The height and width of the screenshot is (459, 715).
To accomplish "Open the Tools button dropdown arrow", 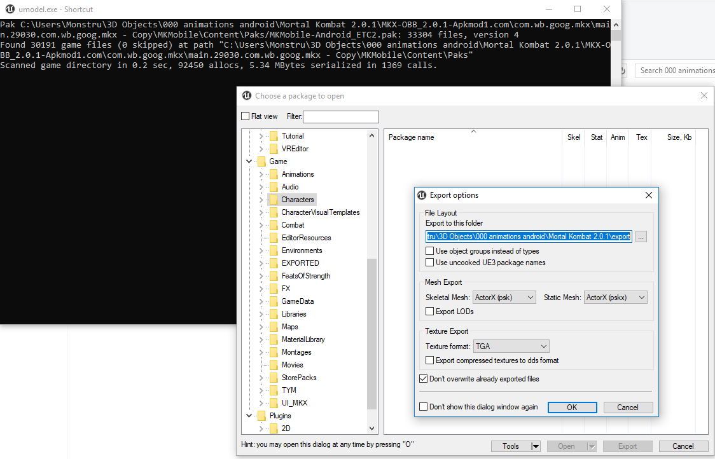I will [x=536, y=446].
